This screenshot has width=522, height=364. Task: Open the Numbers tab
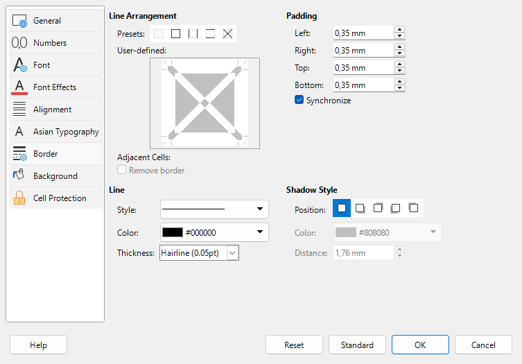(55, 42)
